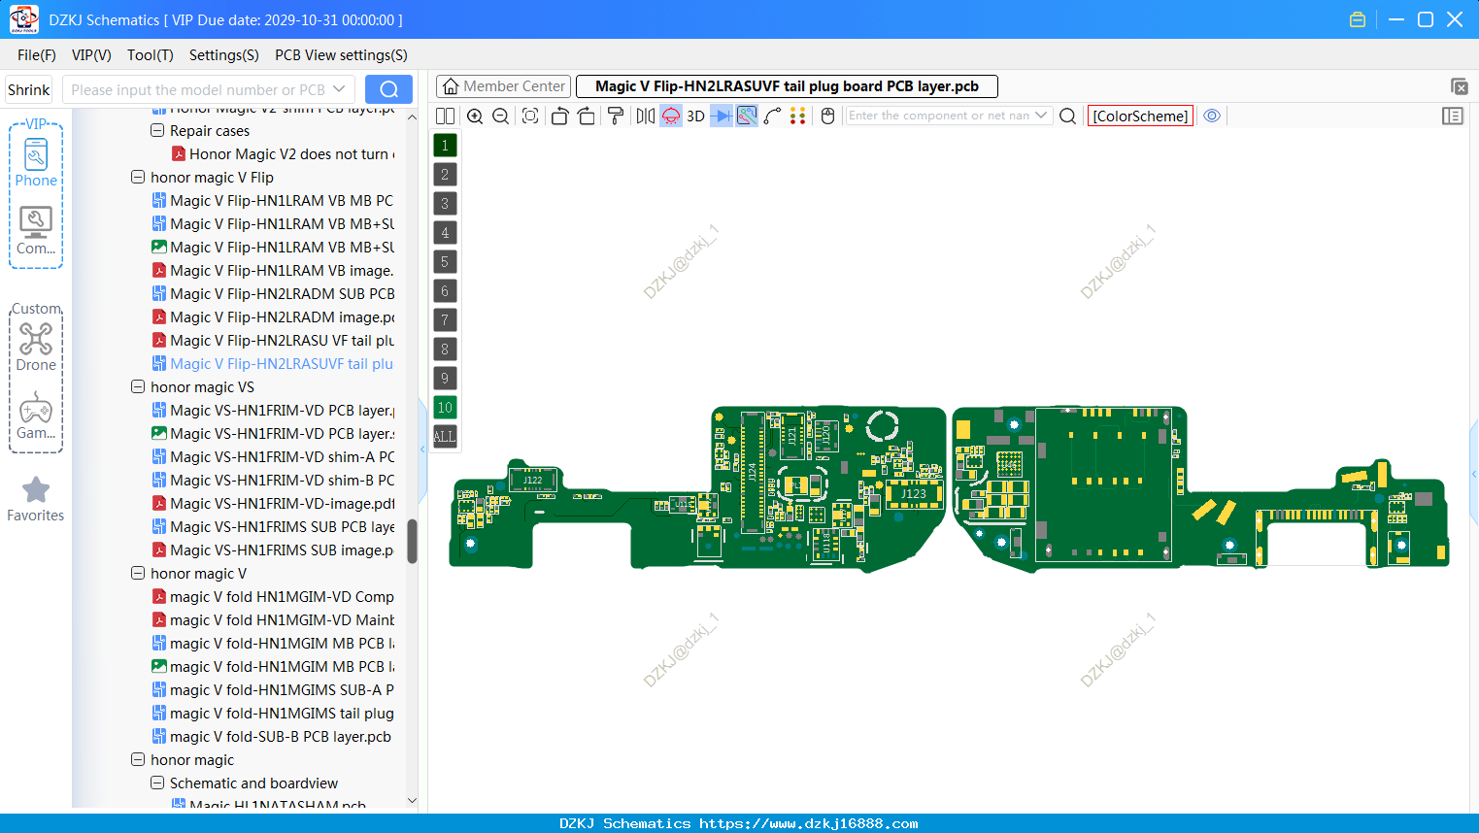Toggle the right side panel icon

click(x=1453, y=116)
